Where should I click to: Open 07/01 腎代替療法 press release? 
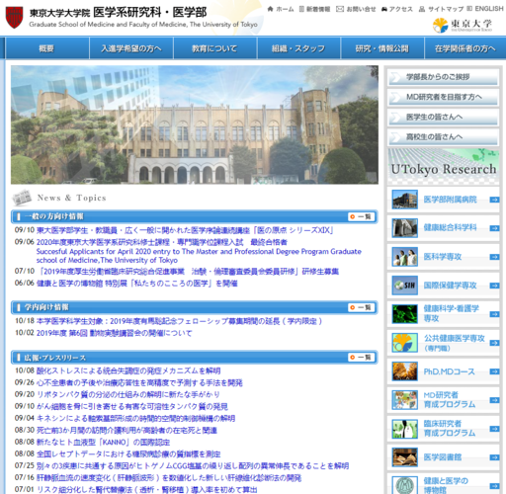(x=146, y=489)
